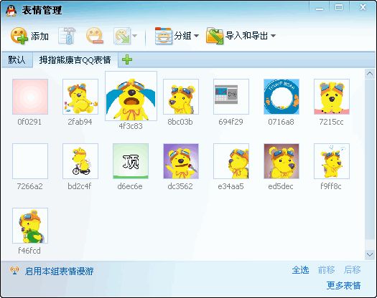
Task: Select the singing bear dc3562 emoticon
Action: 181,161
